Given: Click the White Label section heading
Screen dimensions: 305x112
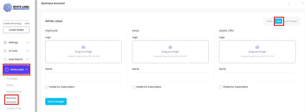Looking at the screenshot, I should point(54,21).
